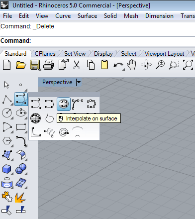
Task: Switch to the Viewport Layout tab
Action: point(164,54)
